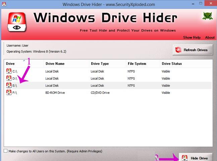Click the Operating System: Windows 8 text
217x161 pixels.
[x=37, y=51]
